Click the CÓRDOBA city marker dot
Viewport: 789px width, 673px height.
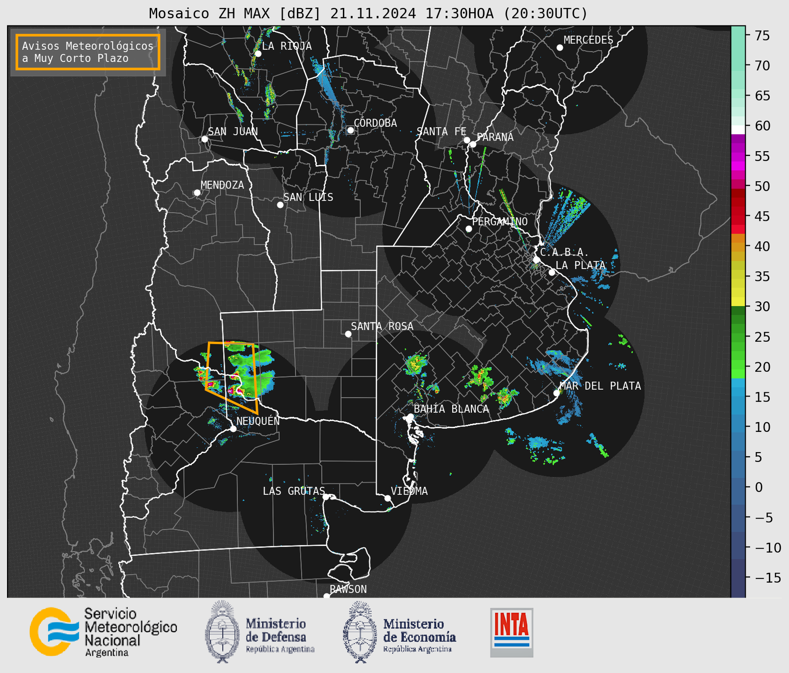point(350,130)
